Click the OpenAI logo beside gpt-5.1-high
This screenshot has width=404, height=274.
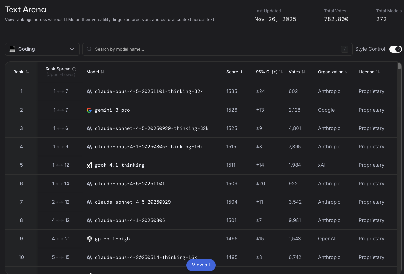(x=89, y=239)
